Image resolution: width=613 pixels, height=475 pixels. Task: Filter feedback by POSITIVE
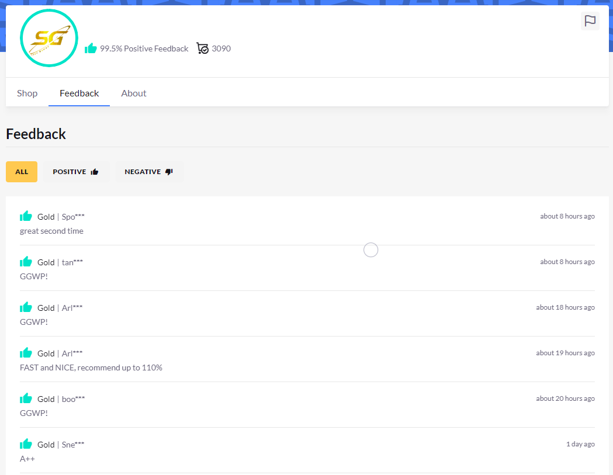pyautogui.click(x=76, y=172)
